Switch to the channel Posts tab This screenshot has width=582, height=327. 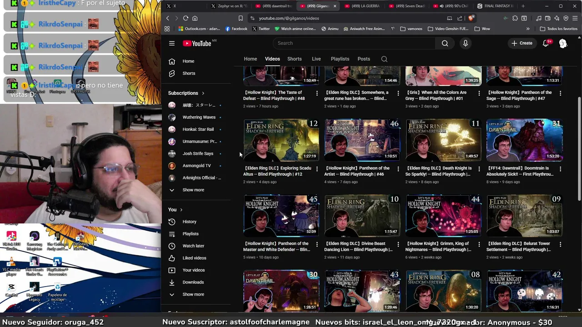pos(364,59)
